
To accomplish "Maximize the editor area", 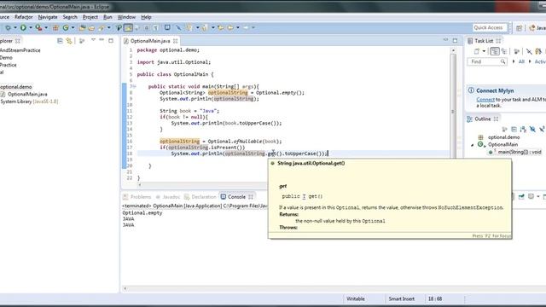I will point(455,40).
